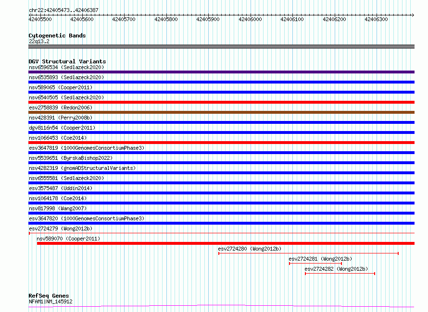Viewport: 428px width, 312px height.
Task: Open nsv4282319 (gnomADStructuralVariants) label
Action: pyautogui.click(x=82, y=168)
